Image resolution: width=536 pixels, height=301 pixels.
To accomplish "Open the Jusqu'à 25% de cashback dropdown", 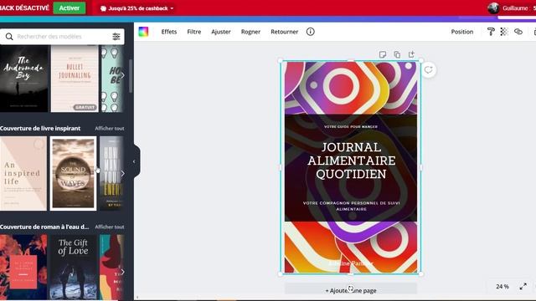I will pyautogui.click(x=137, y=8).
